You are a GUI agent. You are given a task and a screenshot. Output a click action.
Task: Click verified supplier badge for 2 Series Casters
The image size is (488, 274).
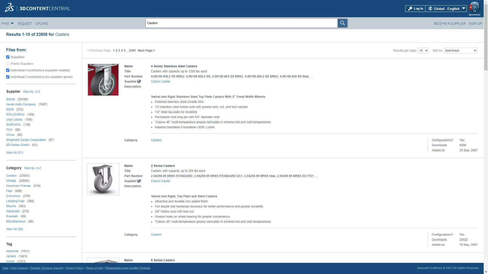tap(139, 181)
